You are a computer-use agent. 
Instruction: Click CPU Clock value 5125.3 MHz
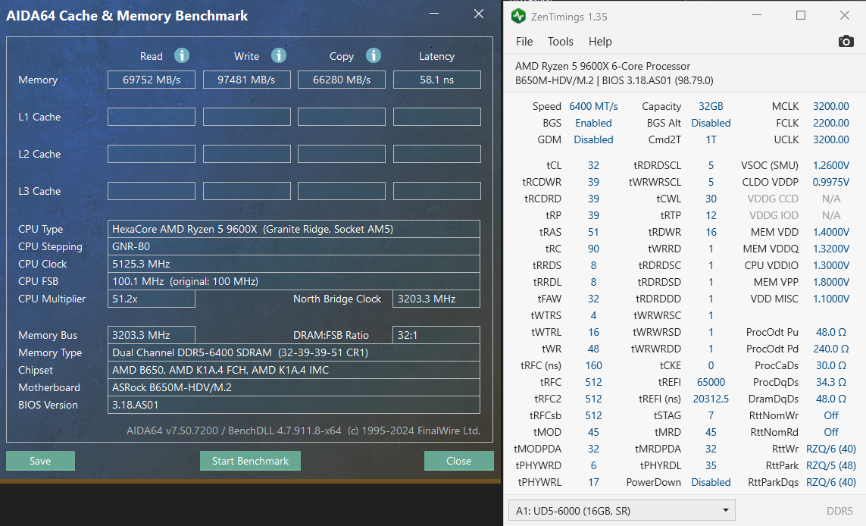(294, 264)
